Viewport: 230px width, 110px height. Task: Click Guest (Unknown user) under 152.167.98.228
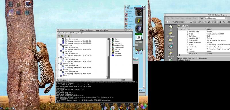[72, 53]
